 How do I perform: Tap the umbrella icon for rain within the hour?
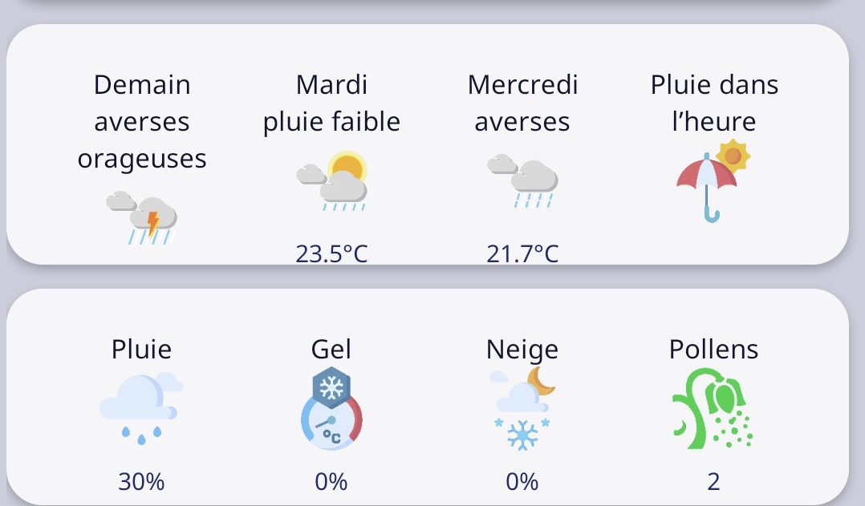pyautogui.click(x=713, y=180)
